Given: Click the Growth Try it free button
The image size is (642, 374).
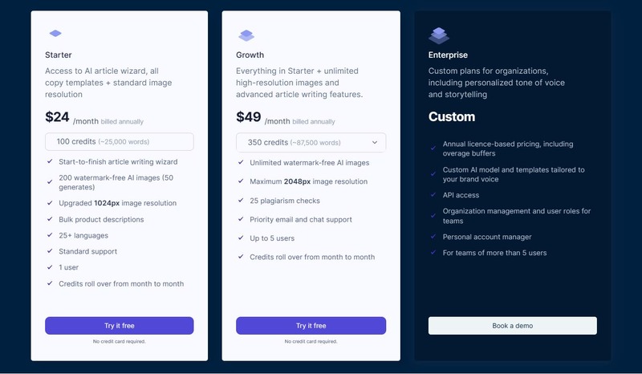Looking at the screenshot, I should tap(311, 326).
